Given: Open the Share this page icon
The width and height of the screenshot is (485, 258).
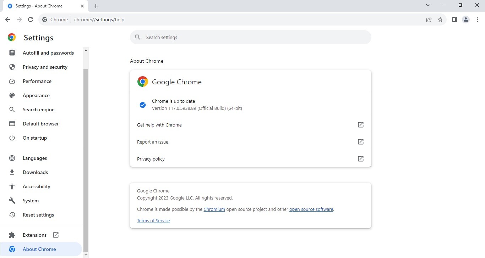Looking at the screenshot, I should click(429, 19).
